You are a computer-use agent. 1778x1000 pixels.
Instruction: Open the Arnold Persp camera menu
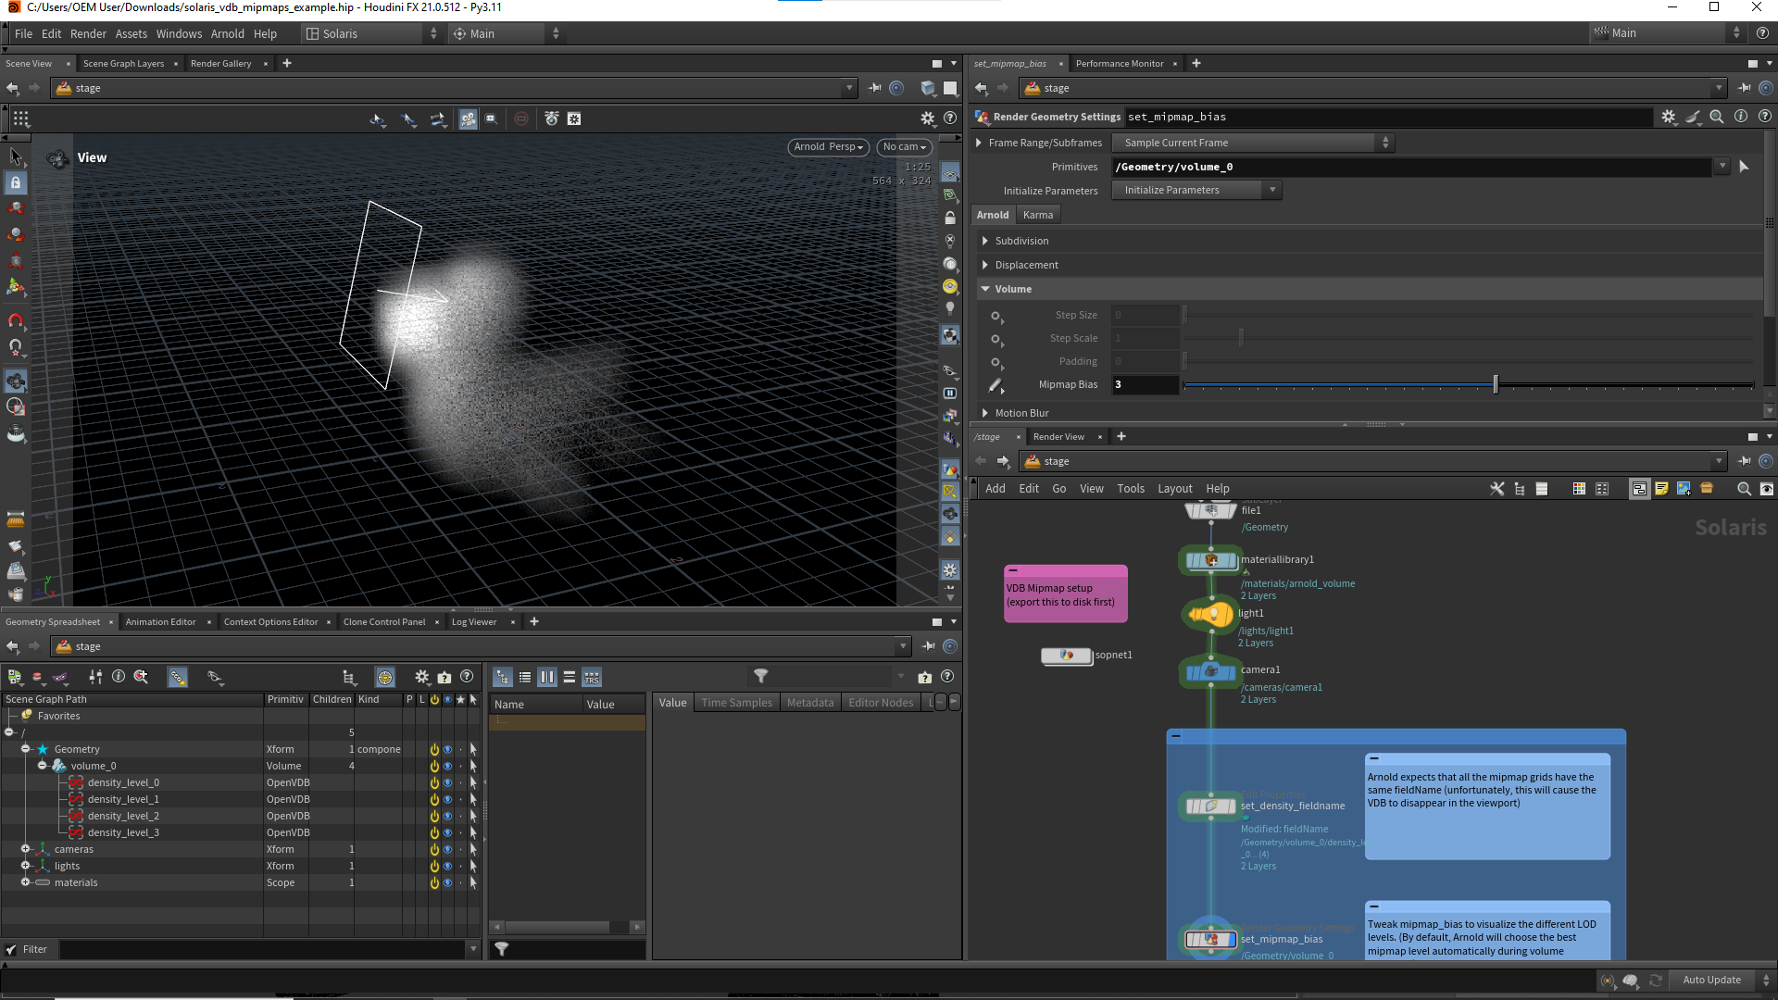point(828,146)
